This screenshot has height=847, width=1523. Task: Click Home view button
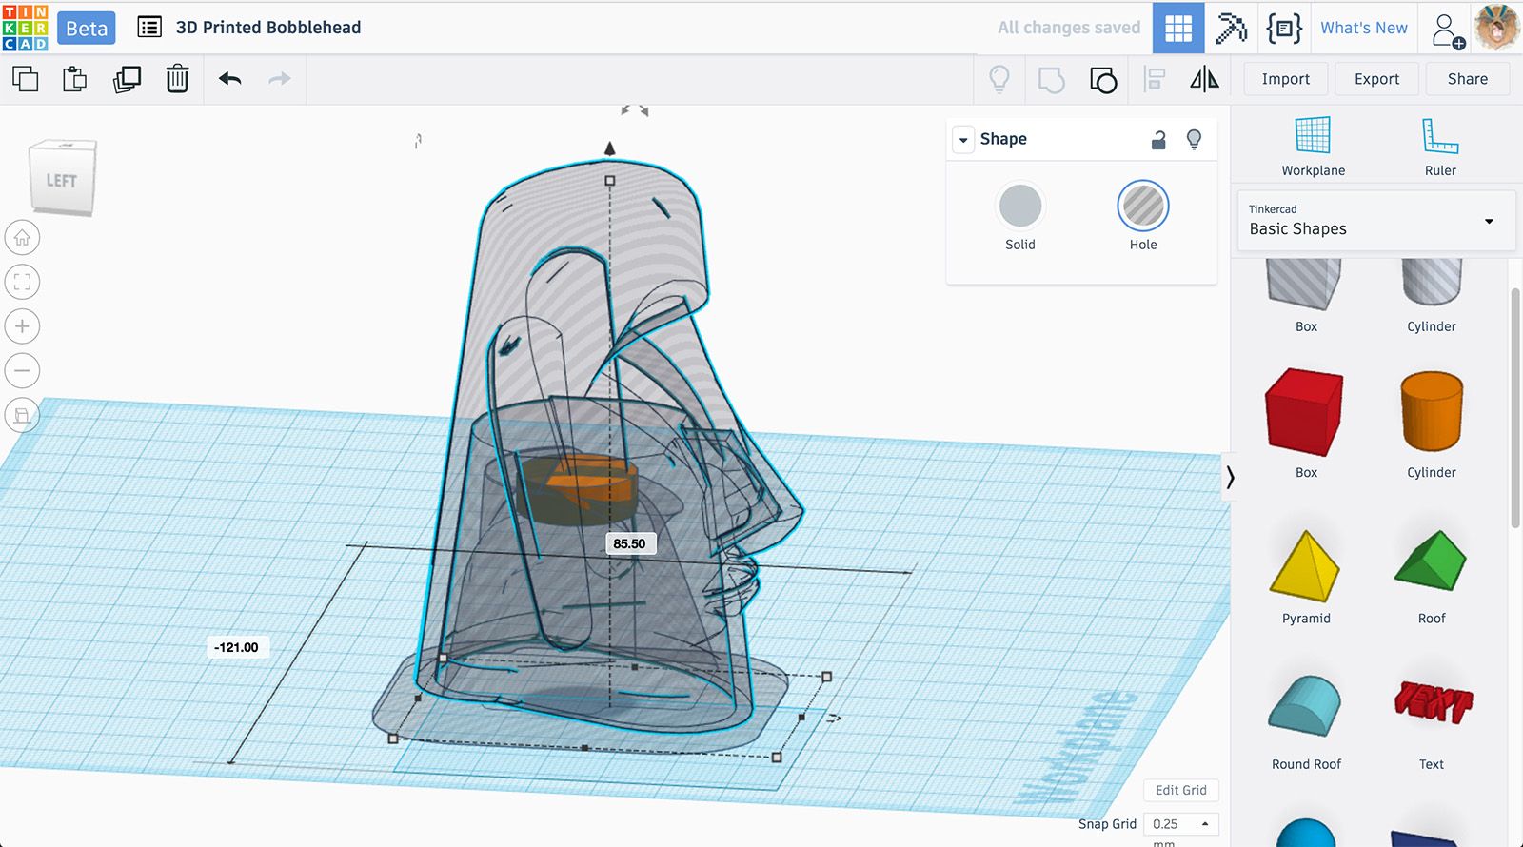(23, 238)
